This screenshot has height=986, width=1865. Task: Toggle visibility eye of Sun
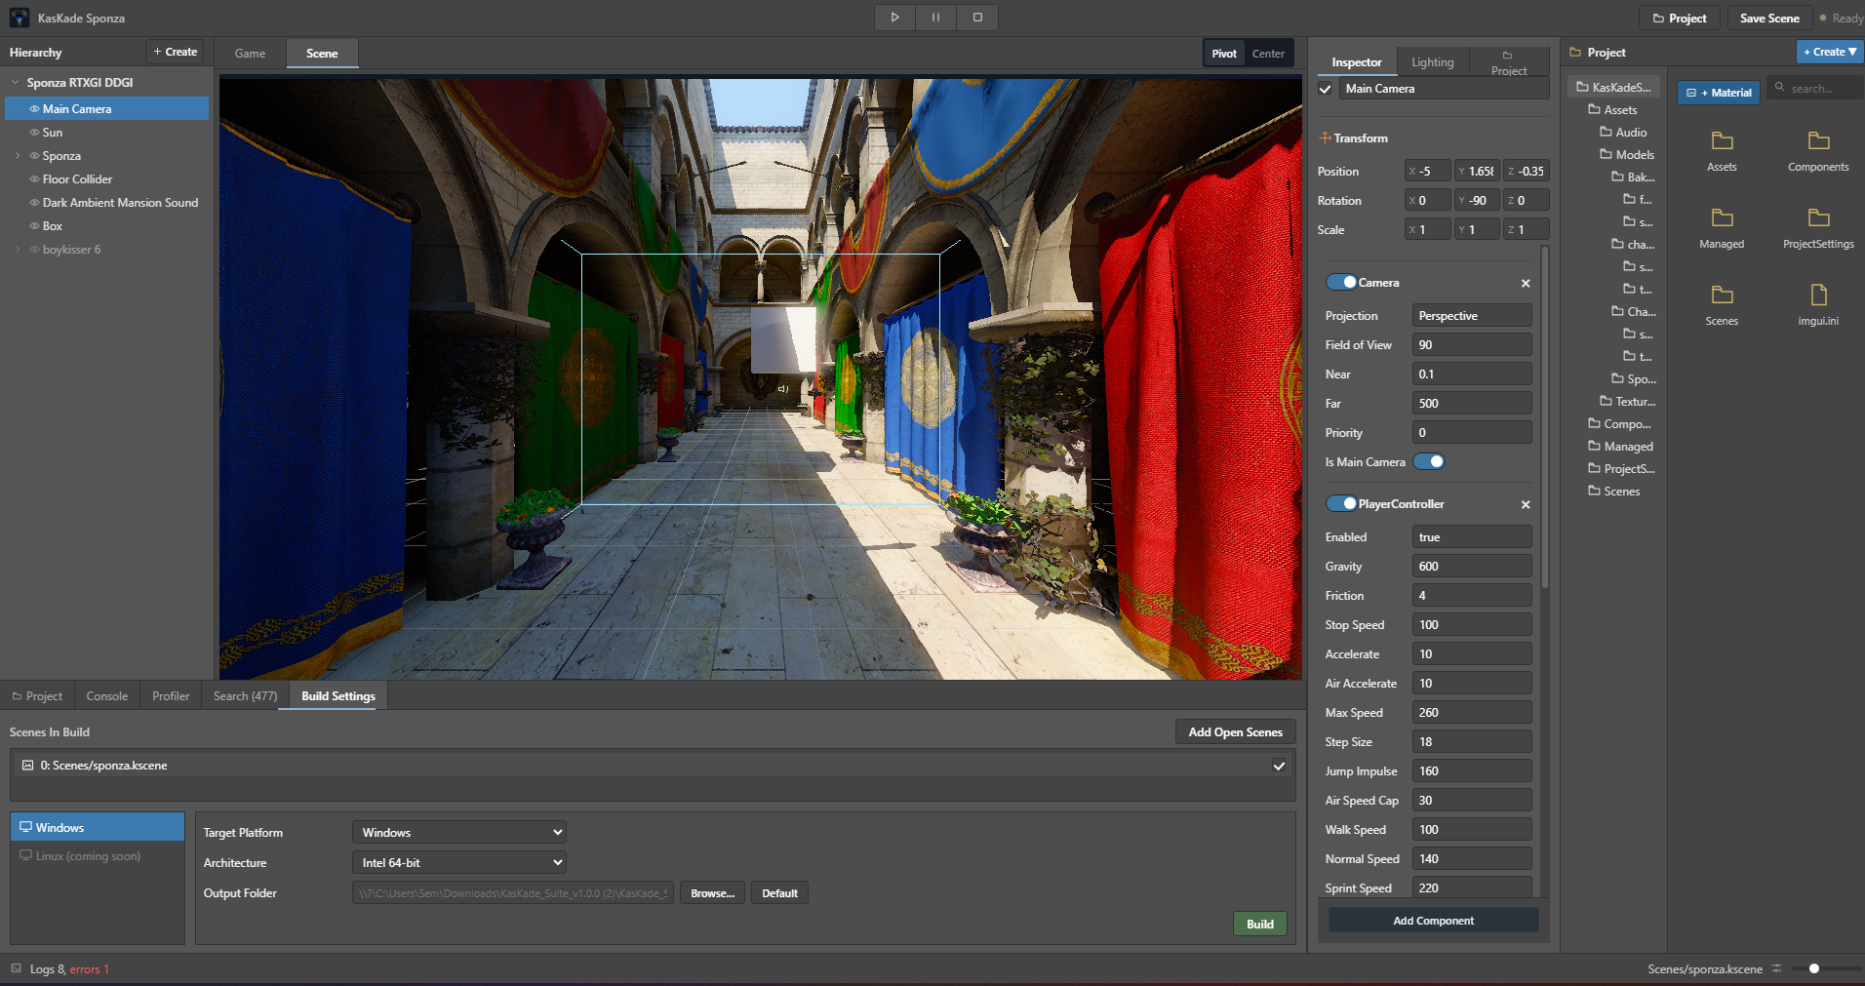34,133
